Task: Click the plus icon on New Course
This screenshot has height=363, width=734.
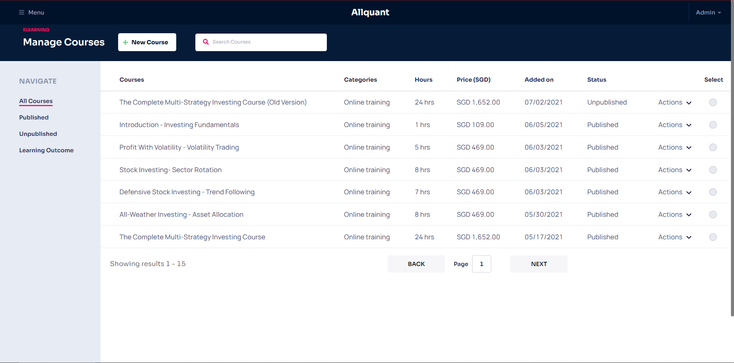Action: 125,42
